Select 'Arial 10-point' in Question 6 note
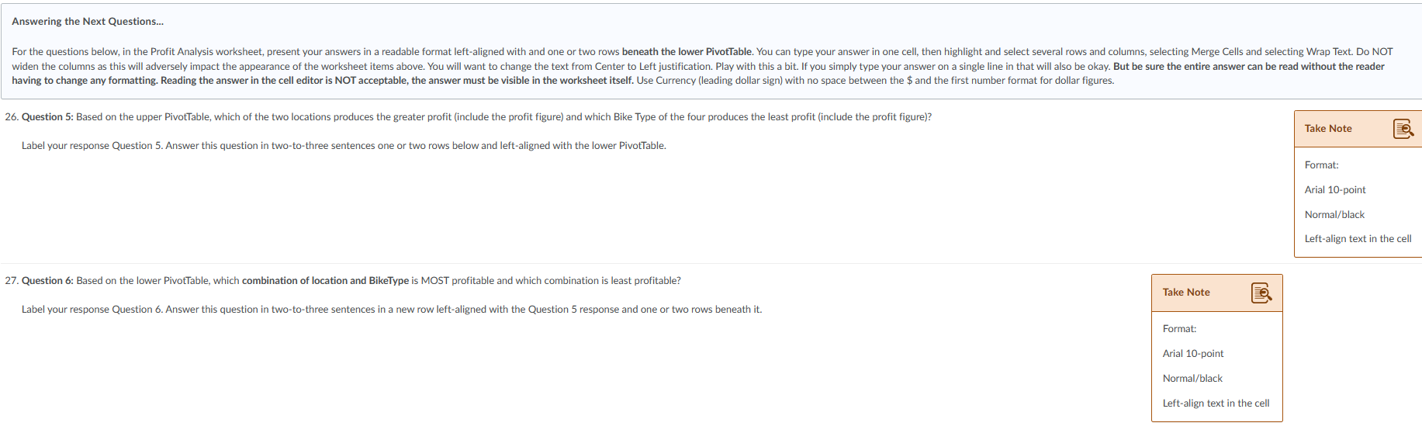Viewport: 1422px width, 440px height. [x=1193, y=354]
